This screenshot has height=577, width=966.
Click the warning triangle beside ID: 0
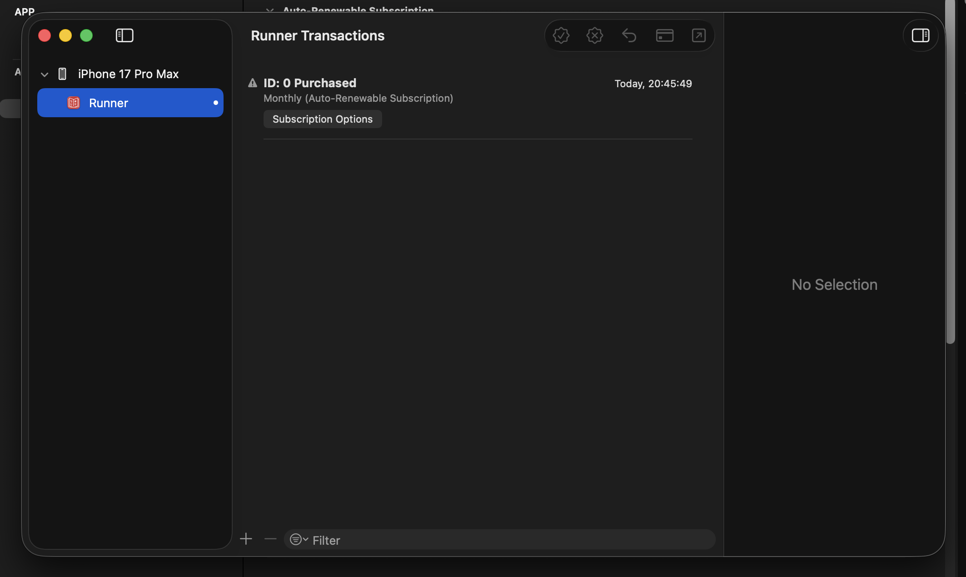pos(253,83)
